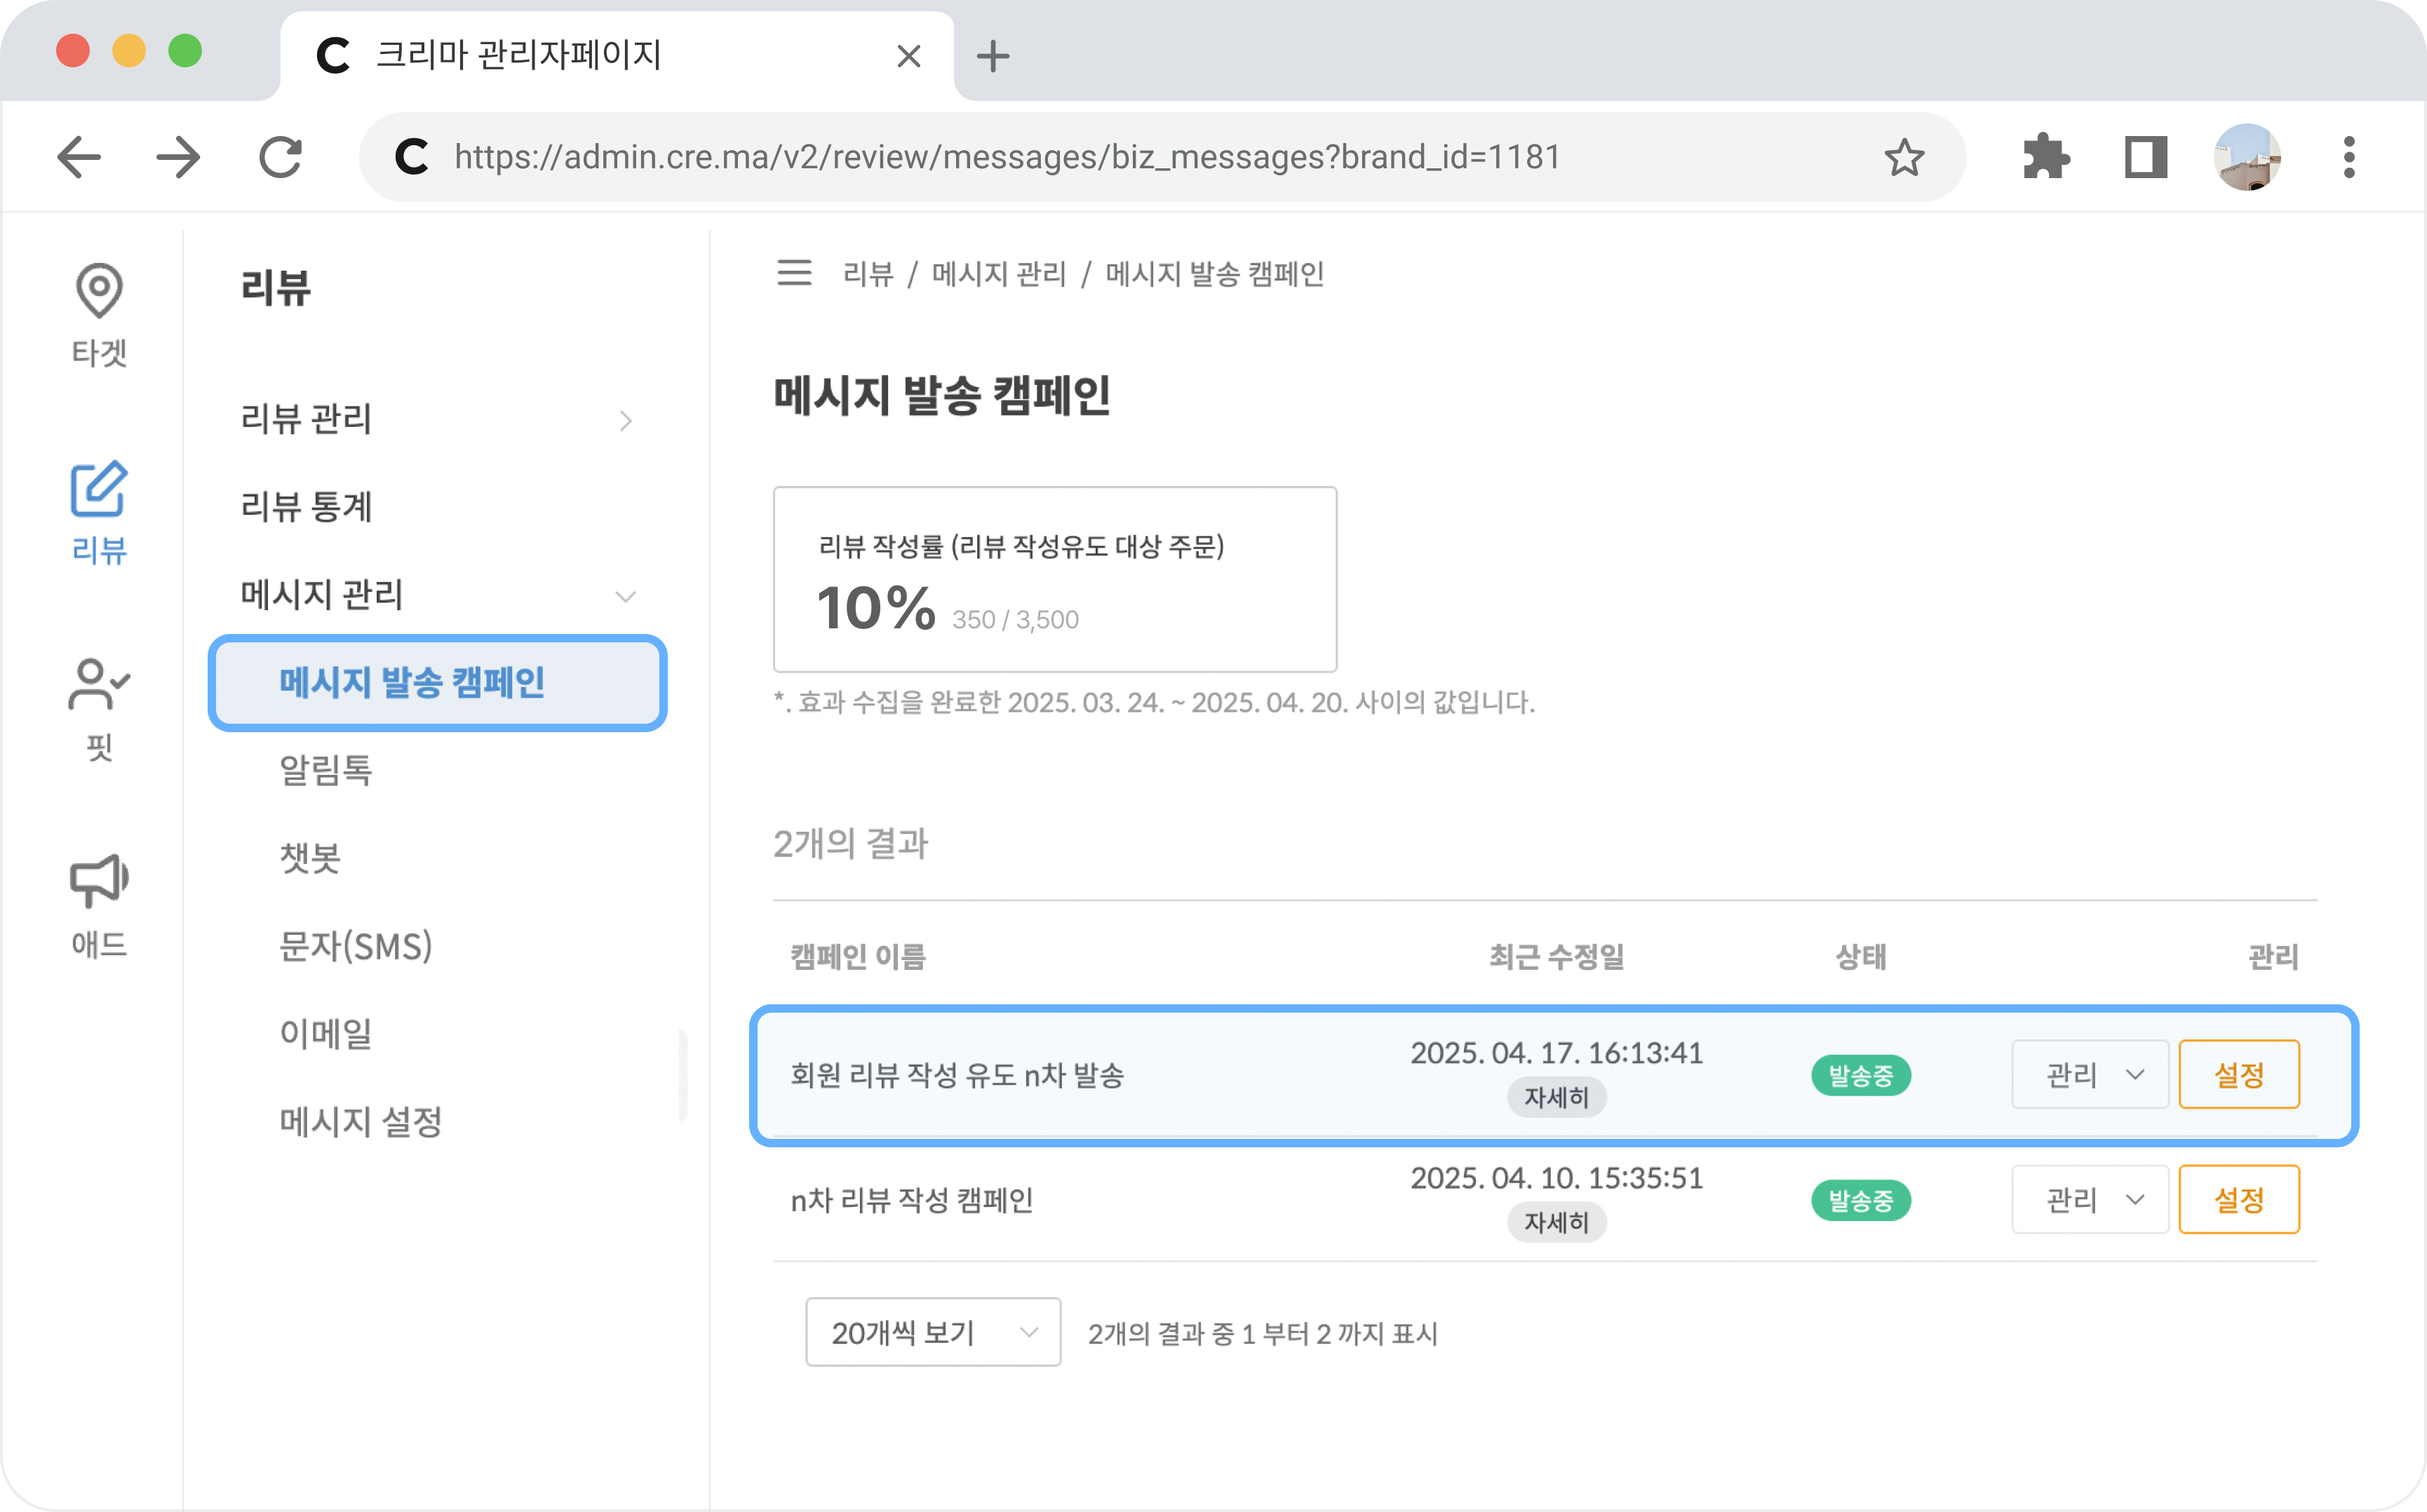Click the browser reload icon
The image size is (2427, 1512).
[280, 156]
